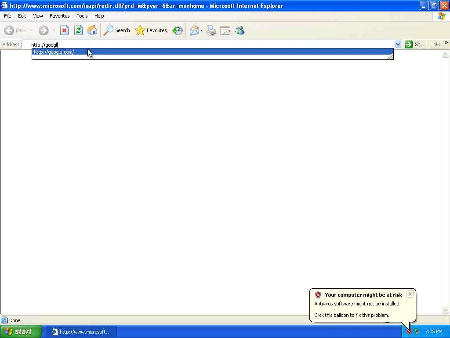450x338 pixels.
Task: Open the View menu
Action: tap(38, 16)
